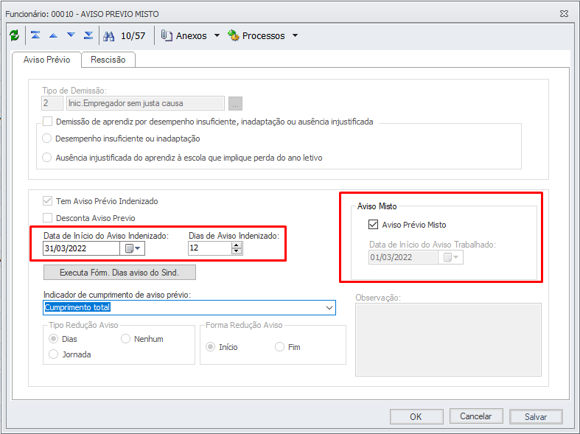The height and width of the screenshot is (434, 580).
Task: Select Início radio in Forma Redução Aviso
Action: pyautogui.click(x=211, y=347)
